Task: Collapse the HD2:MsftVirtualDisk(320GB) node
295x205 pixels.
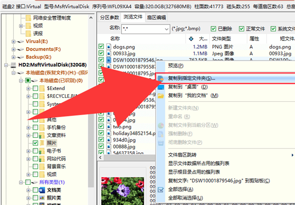Action: click(x=6, y=65)
